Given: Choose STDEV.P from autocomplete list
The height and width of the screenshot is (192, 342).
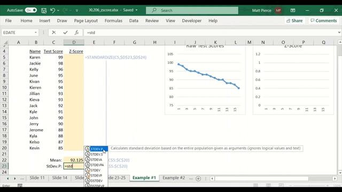Looking at the screenshot, I should [x=96, y=149].
